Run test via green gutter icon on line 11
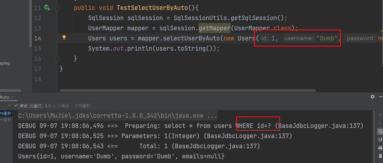Viewport: 383px width, 163px height. click(x=47, y=8)
